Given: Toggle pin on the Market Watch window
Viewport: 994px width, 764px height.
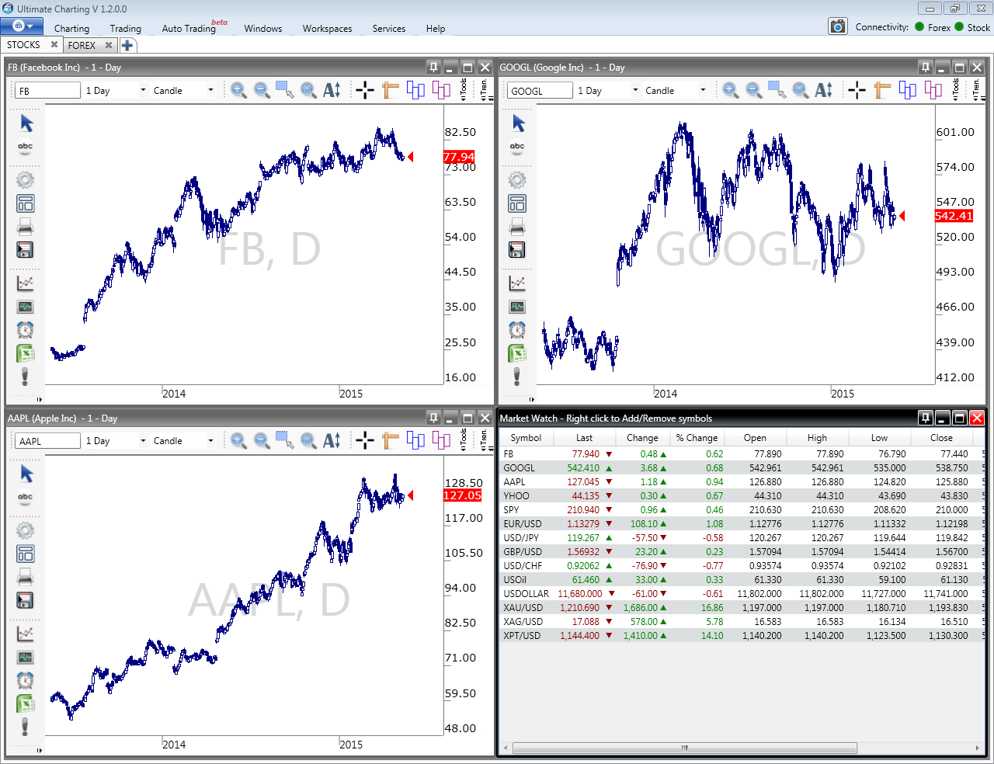Looking at the screenshot, I should (925, 418).
